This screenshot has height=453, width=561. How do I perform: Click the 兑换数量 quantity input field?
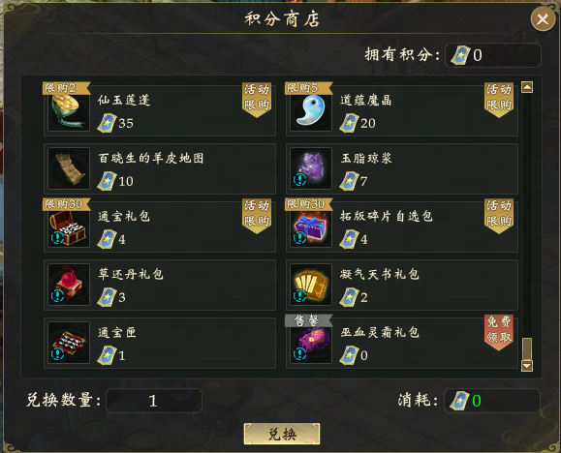point(154,401)
